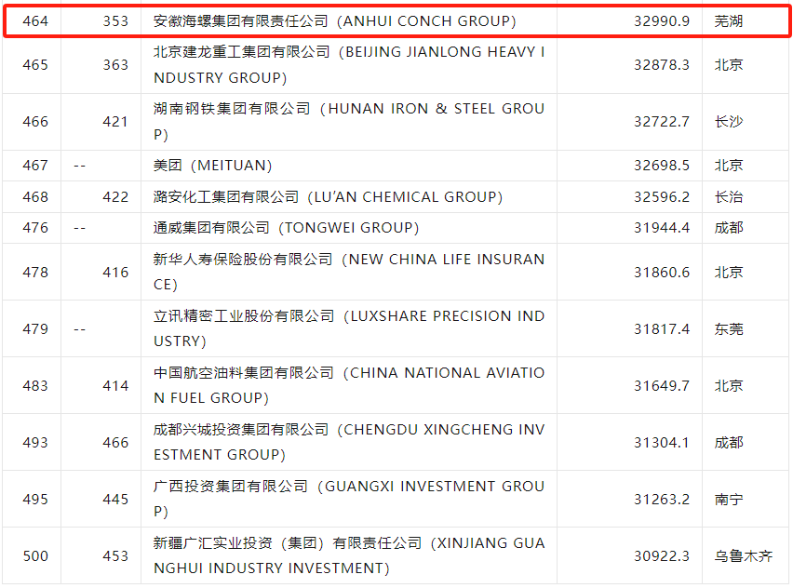Click Hunan Iron & Steel Group name
The width and height of the screenshot is (793, 588).
click(349, 122)
